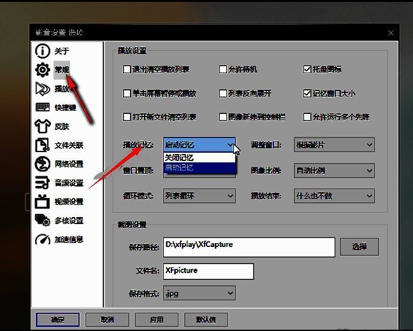Open the 循环模式 dropdown
The height and width of the screenshot is (331, 413).
(x=199, y=196)
